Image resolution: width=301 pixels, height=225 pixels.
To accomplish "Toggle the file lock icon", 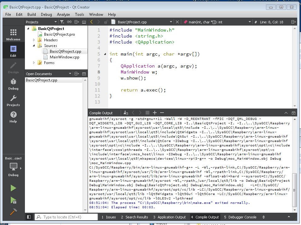I will tap(106, 22).
